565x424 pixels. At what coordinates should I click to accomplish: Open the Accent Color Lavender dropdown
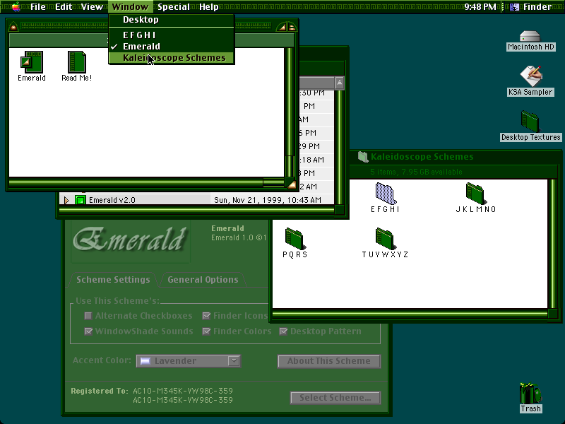[189, 360]
